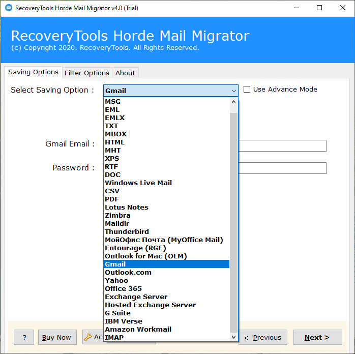Select Lotus Notes option

coord(167,208)
